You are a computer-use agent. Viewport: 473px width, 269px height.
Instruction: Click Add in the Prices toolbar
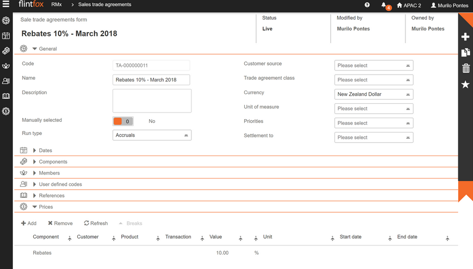click(x=29, y=223)
